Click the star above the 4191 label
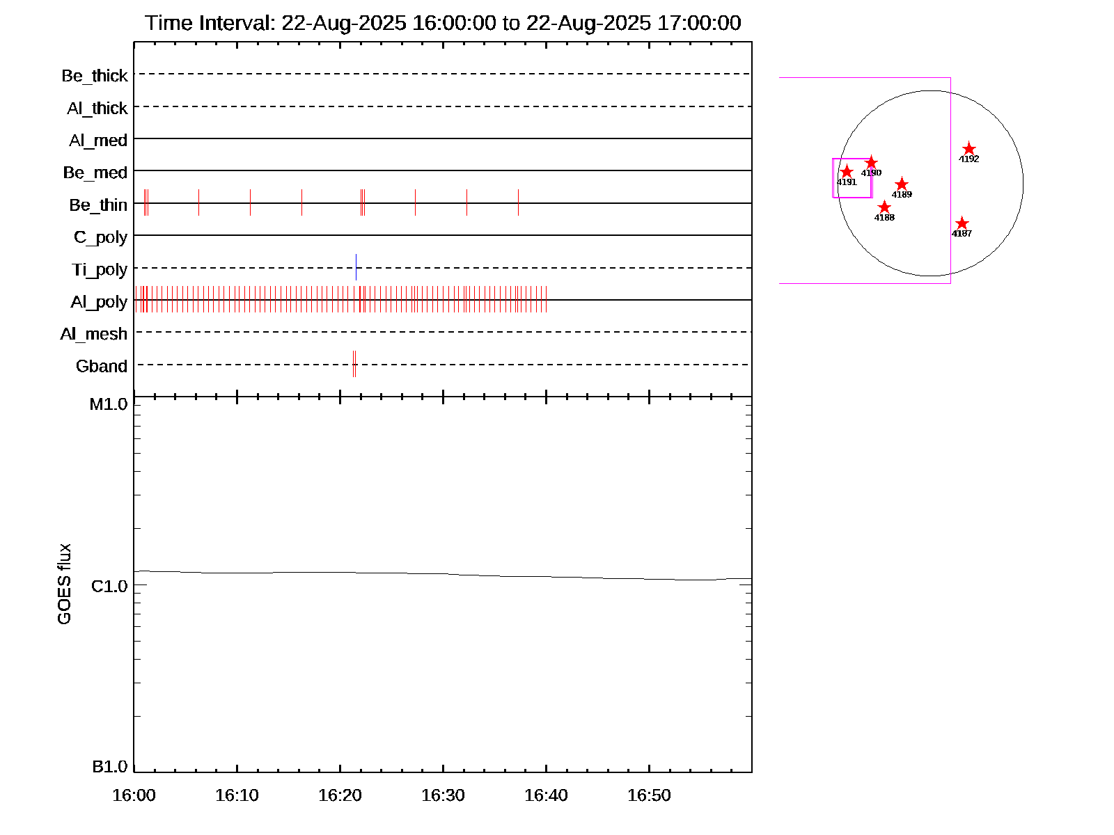 point(847,172)
